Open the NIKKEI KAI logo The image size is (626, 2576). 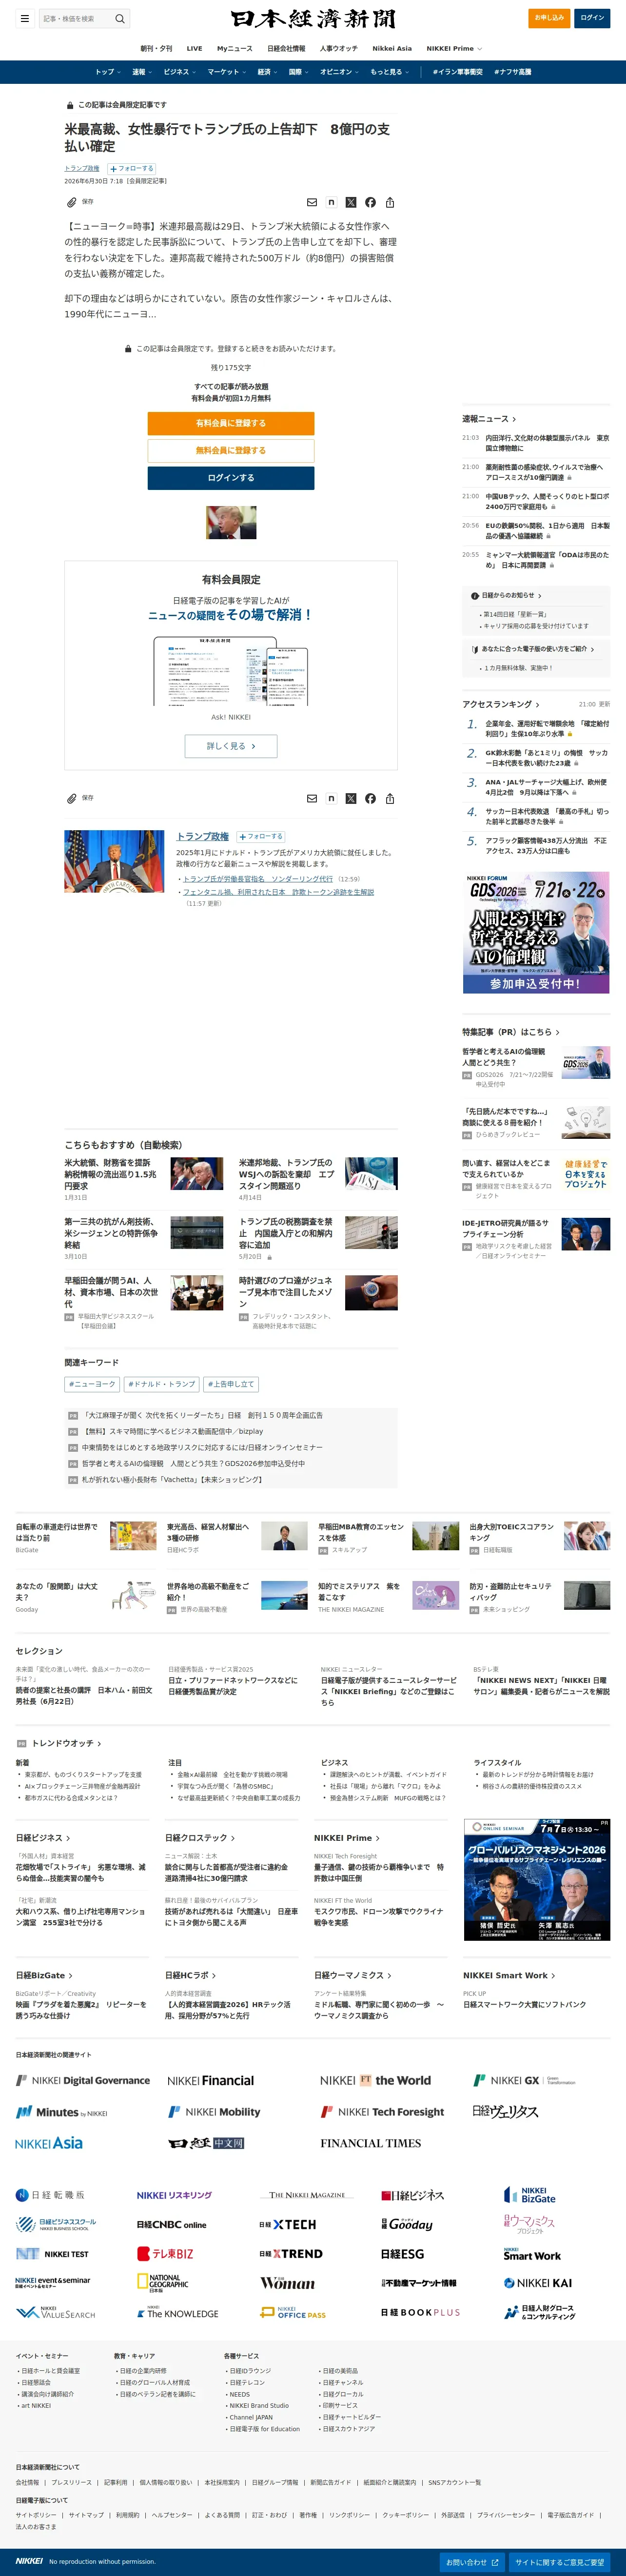[x=538, y=2283]
